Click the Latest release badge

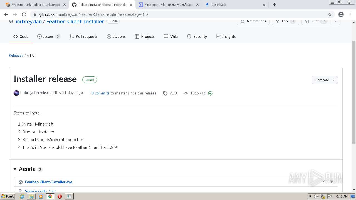tap(90, 80)
